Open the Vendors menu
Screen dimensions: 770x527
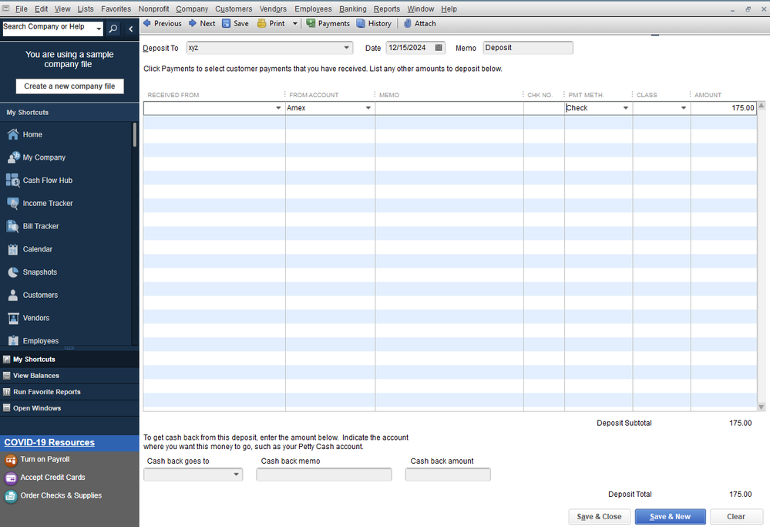click(273, 8)
